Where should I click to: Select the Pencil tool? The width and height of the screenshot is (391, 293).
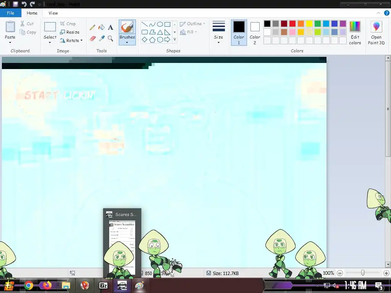pyautogui.click(x=92, y=27)
